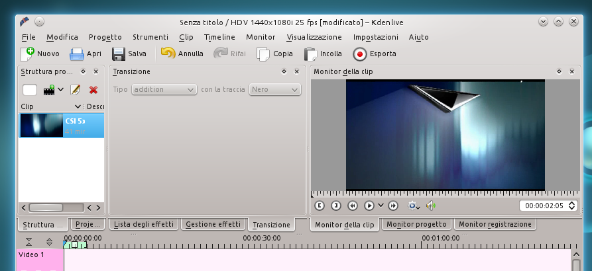Select the CSI clip thumbnail in project tree
Screen dimensions: 592x271
(x=41, y=125)
